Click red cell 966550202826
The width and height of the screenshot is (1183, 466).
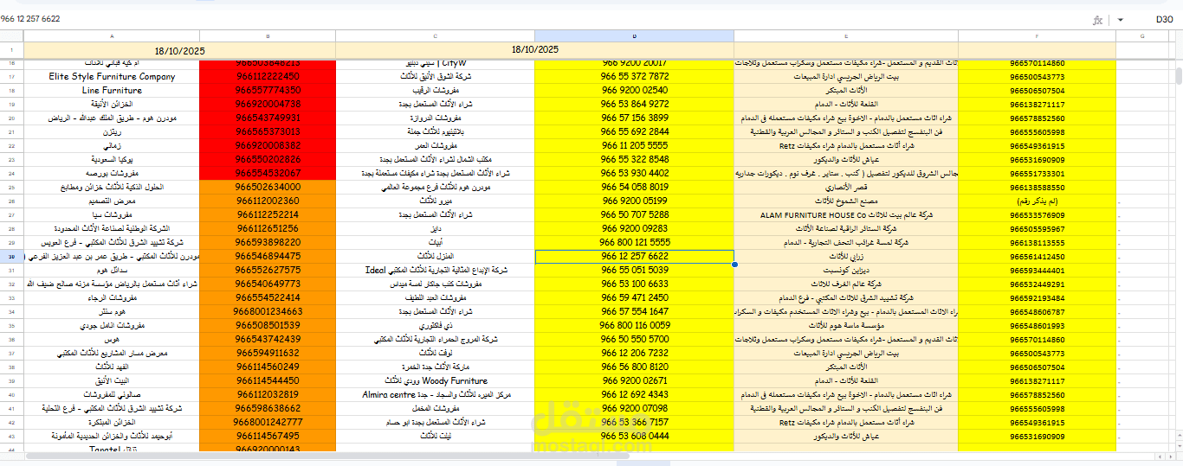pyautogui.click(x=268, y=160)
